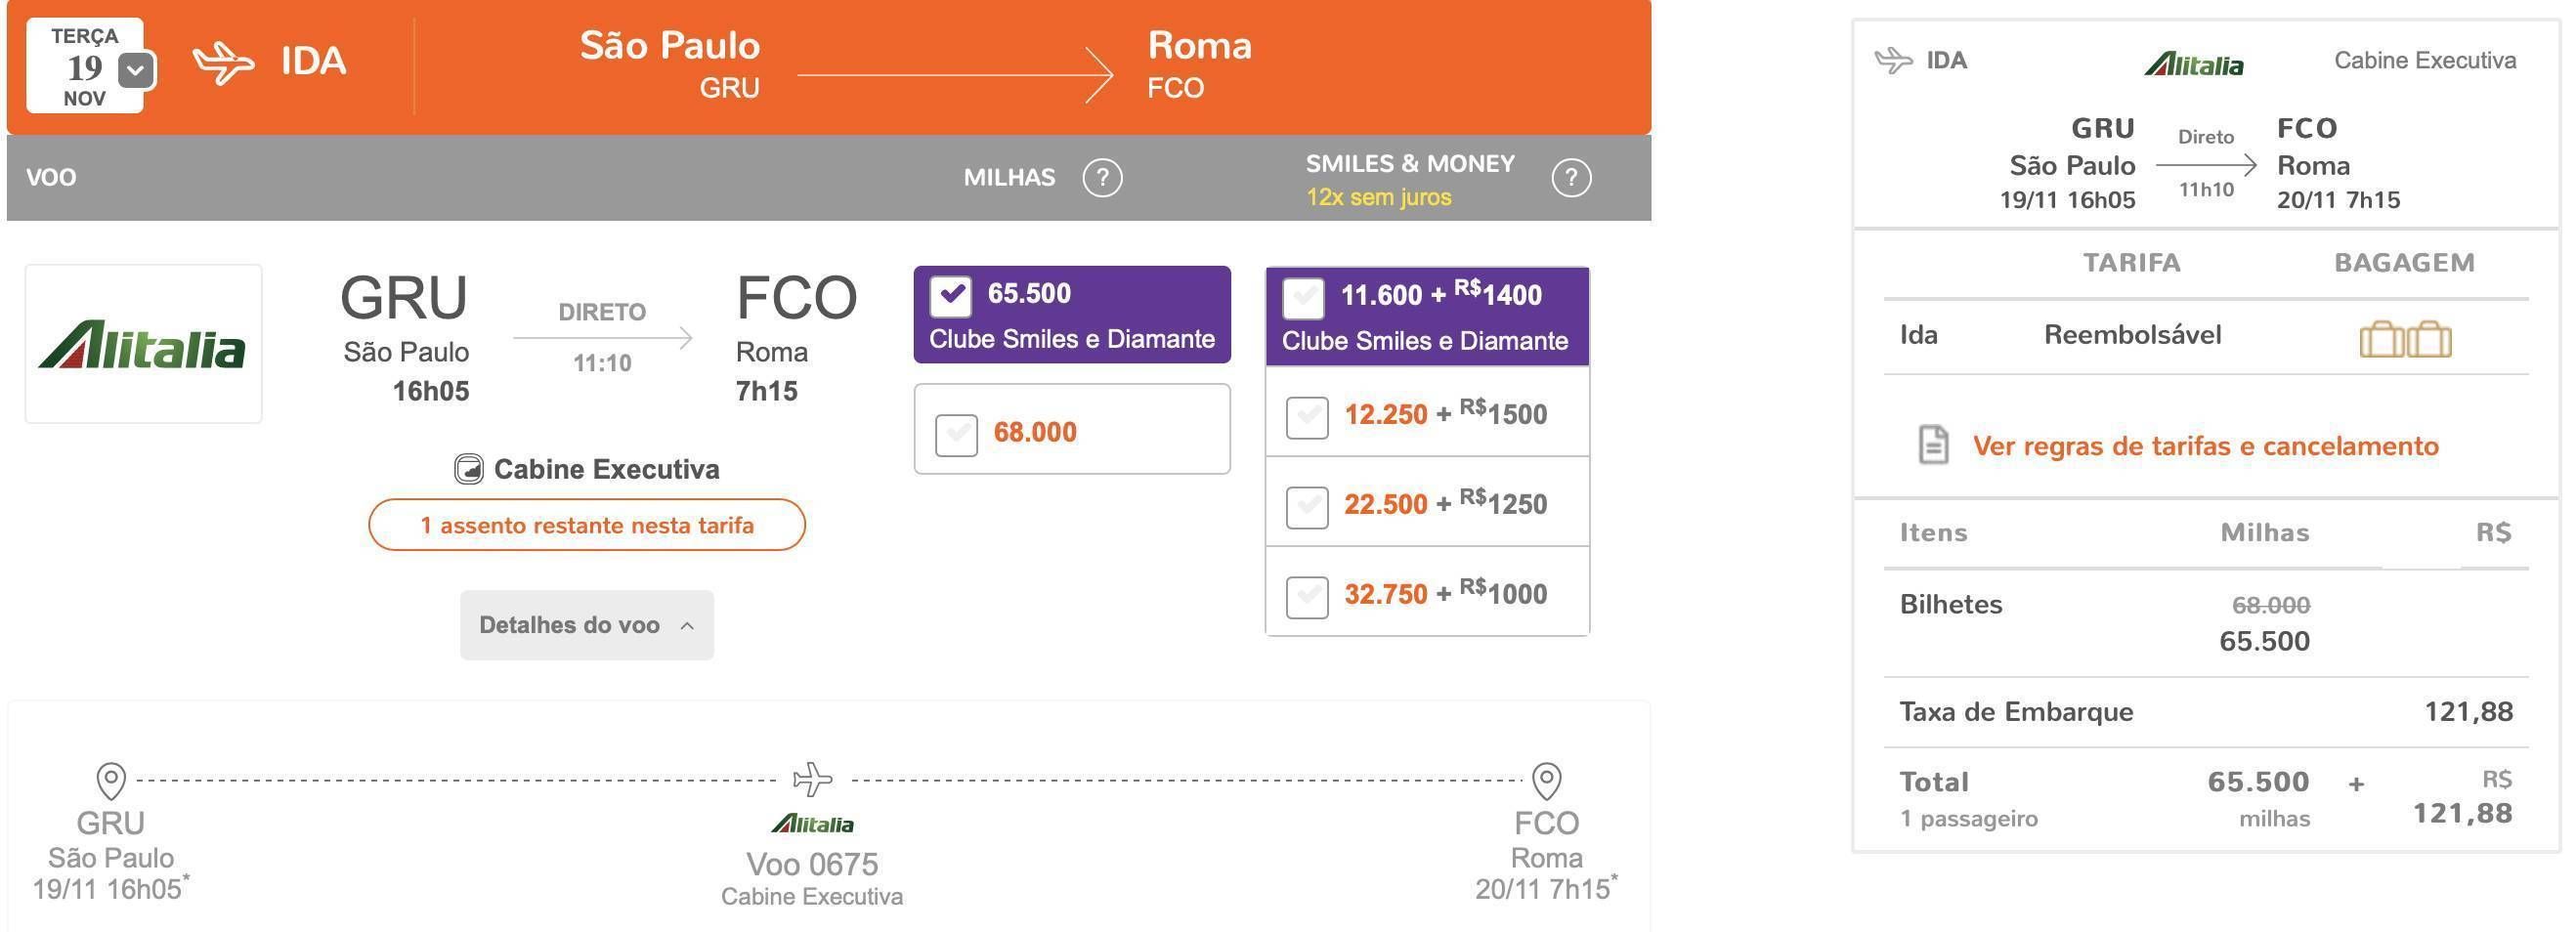Collapse the Detalhes do voo section
This screenshot has height=932, width=2576.
(587, 625)
